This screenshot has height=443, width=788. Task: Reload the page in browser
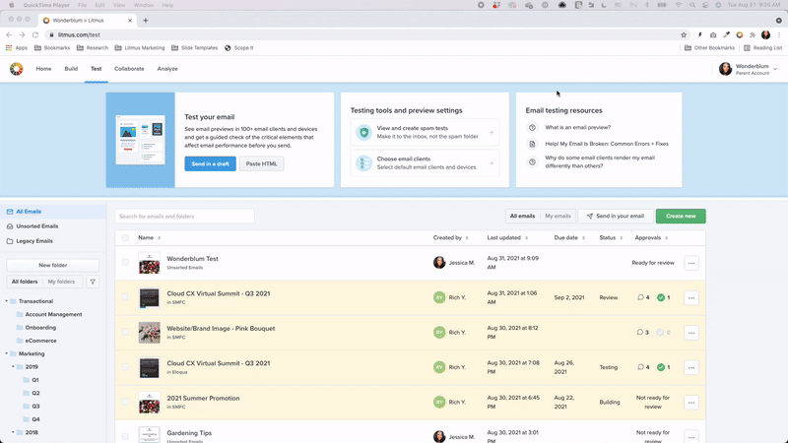[x=35, y=34]
